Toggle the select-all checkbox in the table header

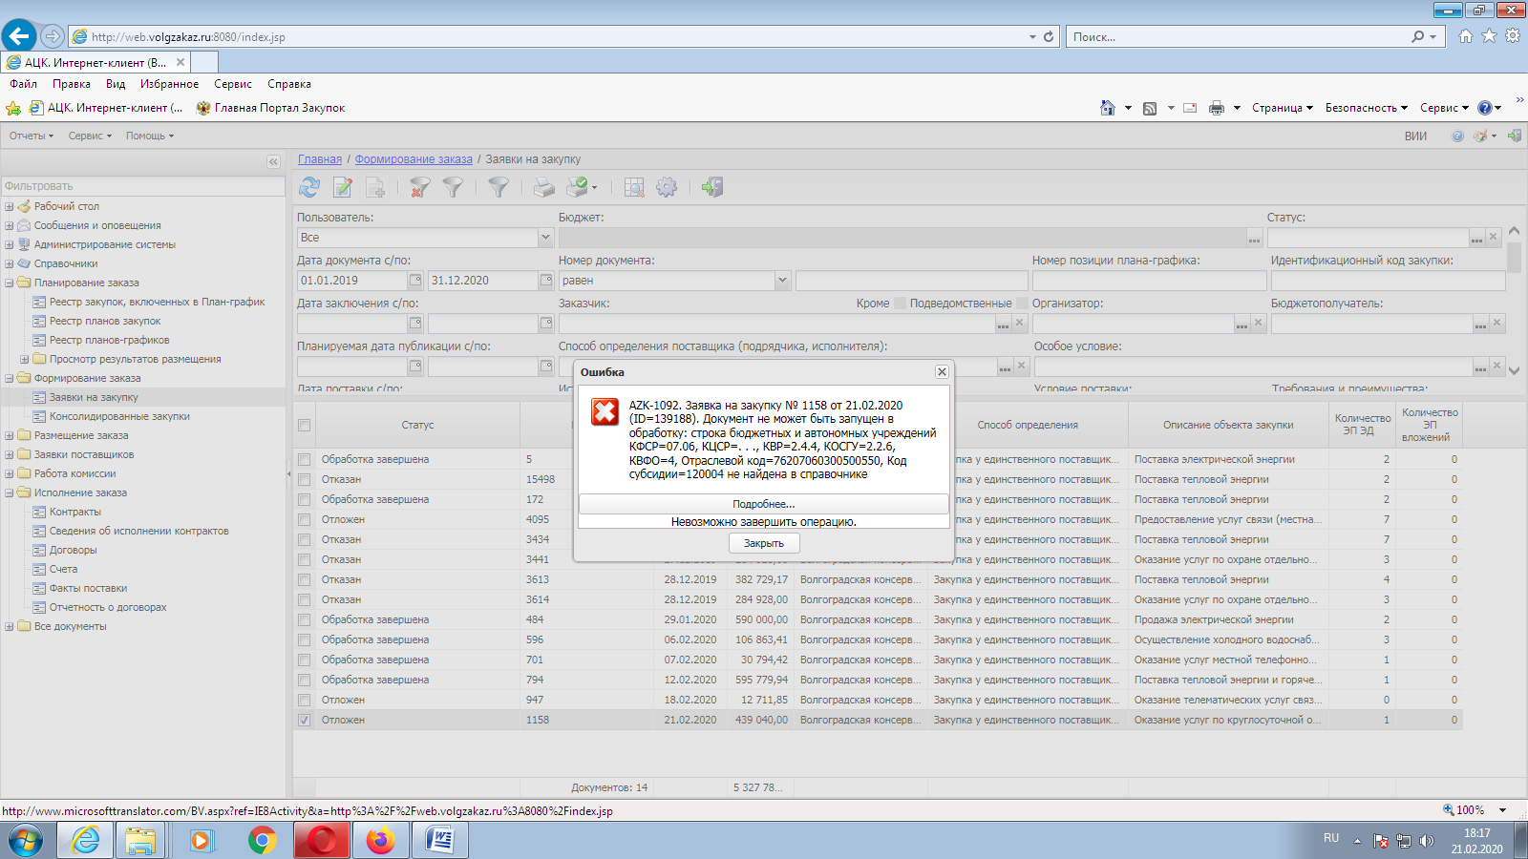tap(304, 426)
